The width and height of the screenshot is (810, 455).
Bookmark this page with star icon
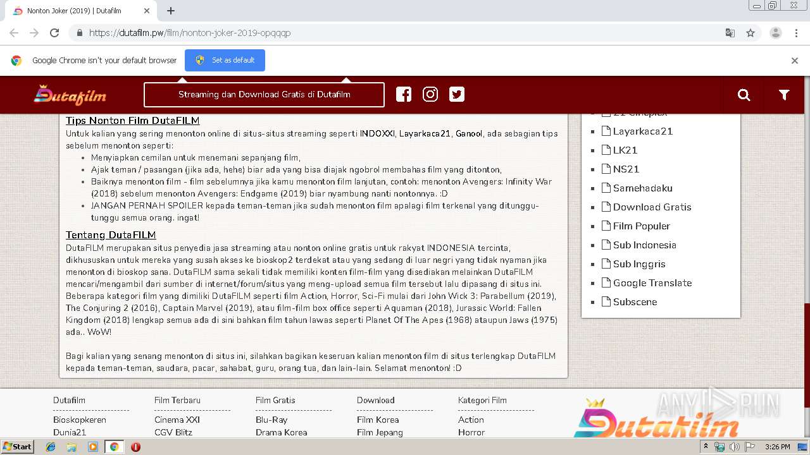pyautogui.click(x=751, y=33)
